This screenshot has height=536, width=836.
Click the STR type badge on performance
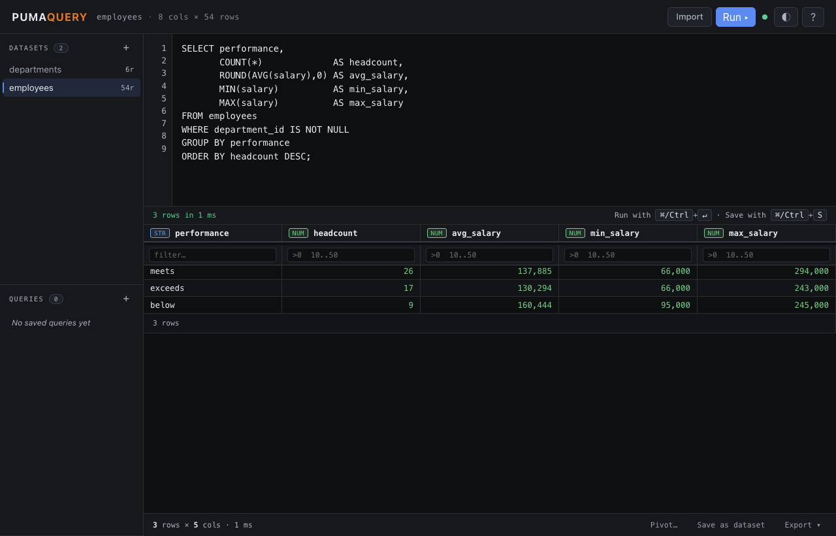pos(160,233)
